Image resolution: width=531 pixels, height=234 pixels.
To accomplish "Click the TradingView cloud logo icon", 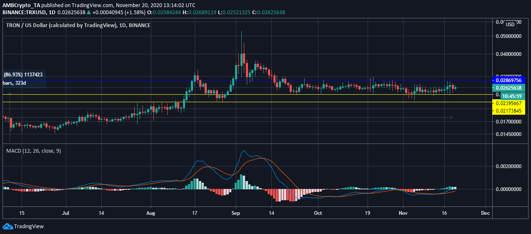I will [x=7, y=226].
